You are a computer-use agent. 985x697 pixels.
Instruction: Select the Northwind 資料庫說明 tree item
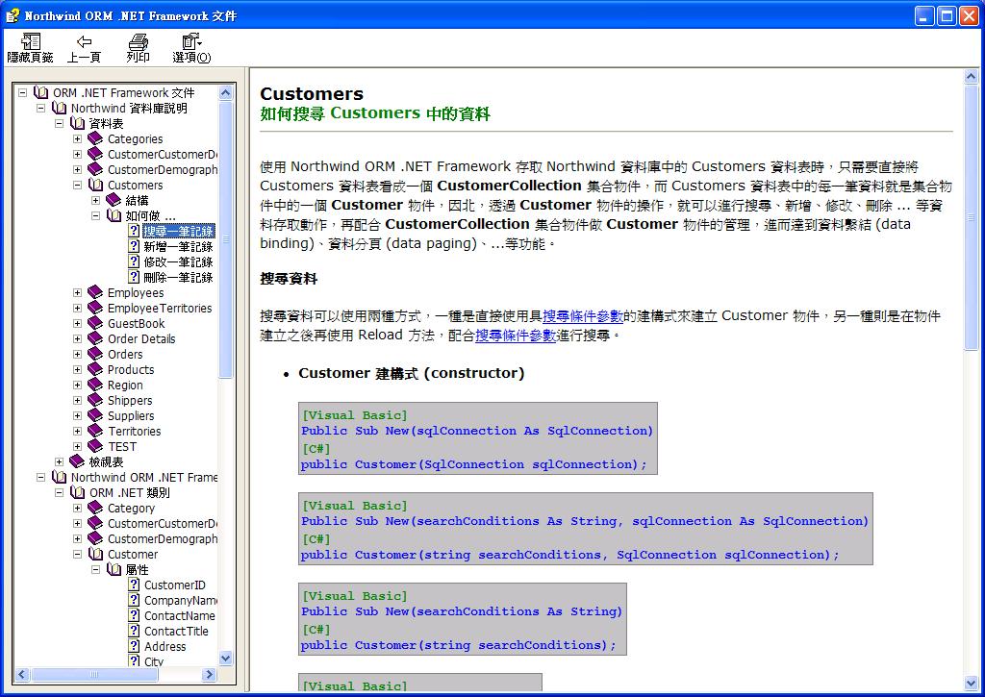click(129, 108)
